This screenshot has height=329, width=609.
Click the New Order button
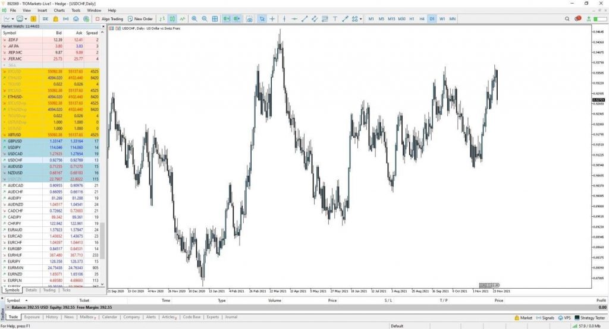coord(140,18)
